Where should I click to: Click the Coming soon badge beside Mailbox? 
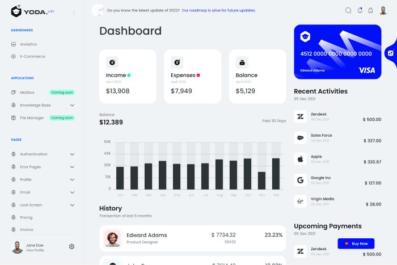click(62, 92)
